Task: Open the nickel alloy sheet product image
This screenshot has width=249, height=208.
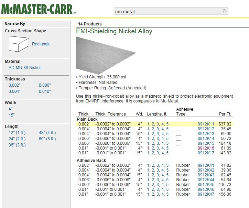Action: 106,55
